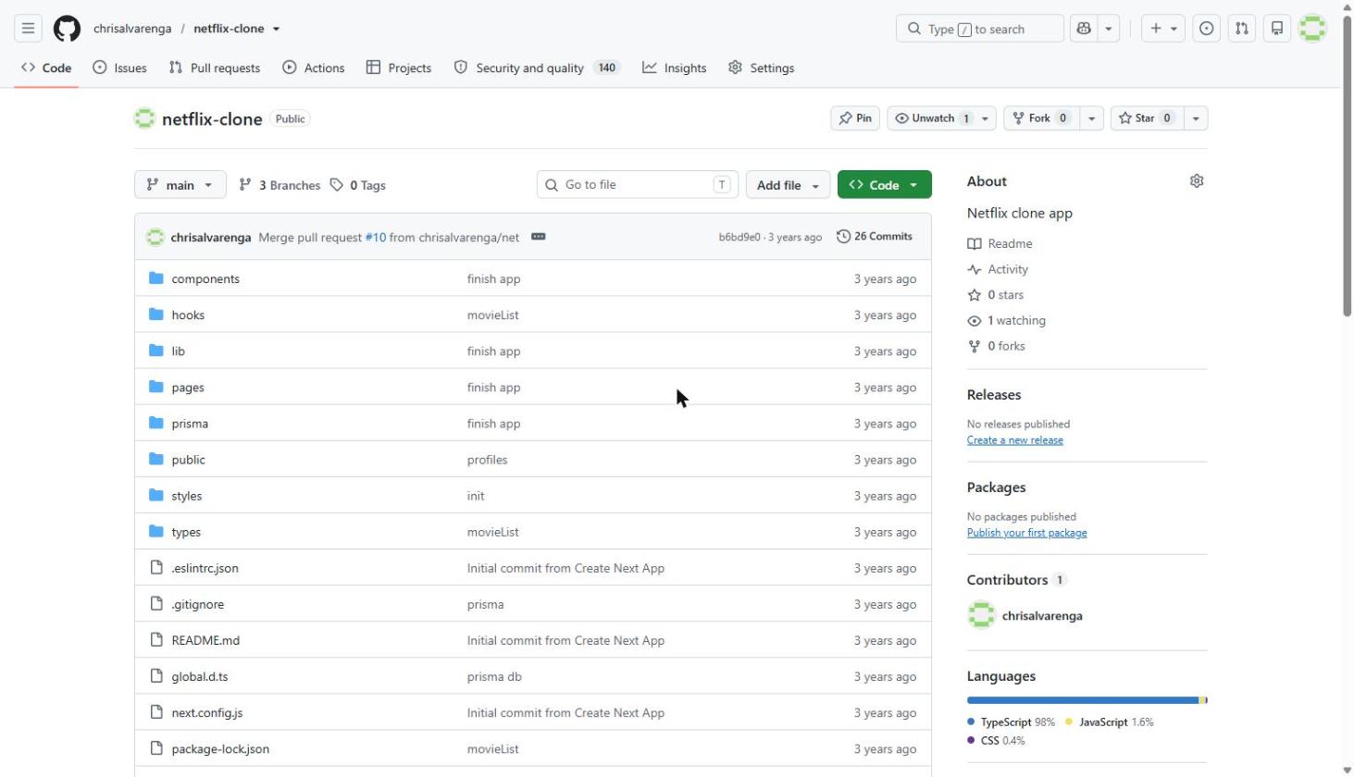Star the netflix-clone repository
Screen dimensions: 1354x777
click(1147, 118)
